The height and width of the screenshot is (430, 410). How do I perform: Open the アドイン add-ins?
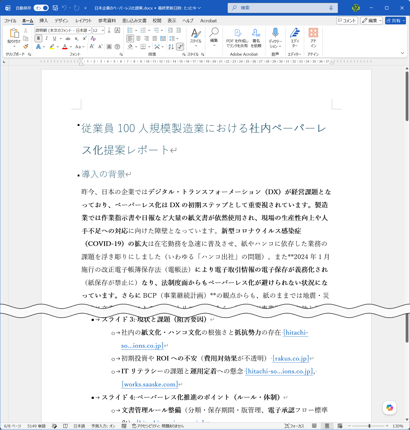click(x=313, y=38)
